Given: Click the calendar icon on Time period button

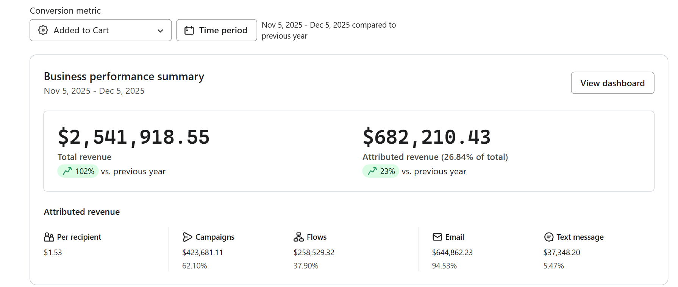Looking at the screenshot, I should coord(189,30).
